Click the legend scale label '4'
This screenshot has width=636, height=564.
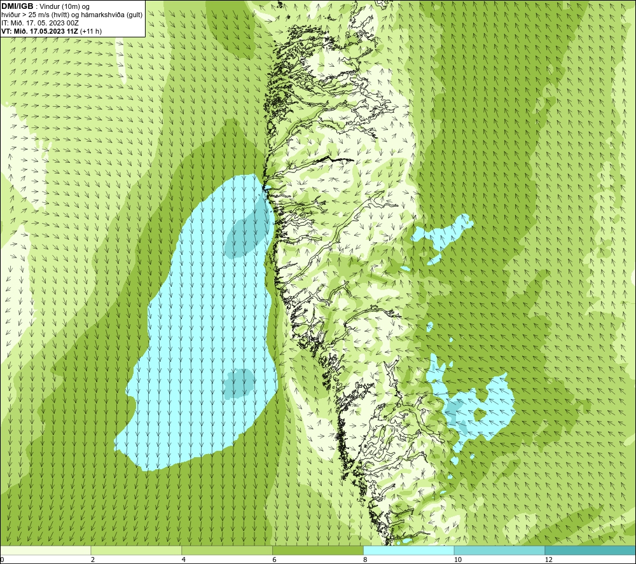click(x=184, y=560)
